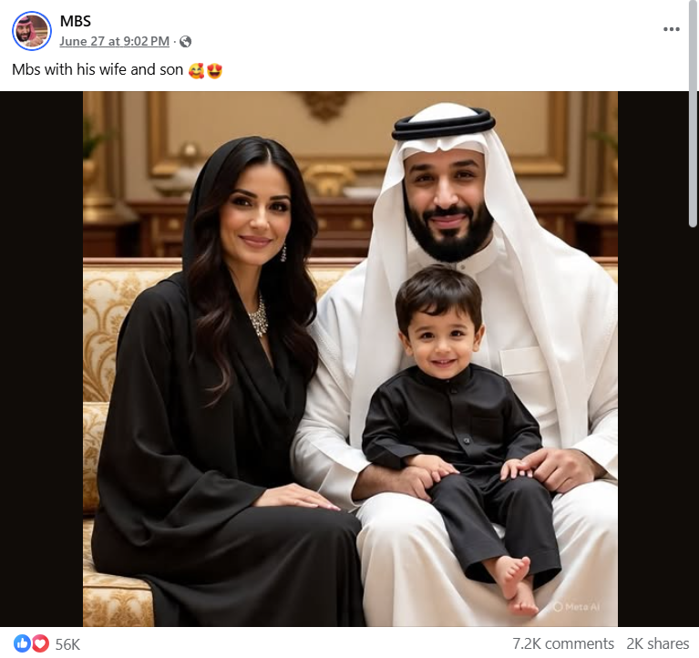
Task: Open the MBS page name link
Action: [x=76, y=21]
